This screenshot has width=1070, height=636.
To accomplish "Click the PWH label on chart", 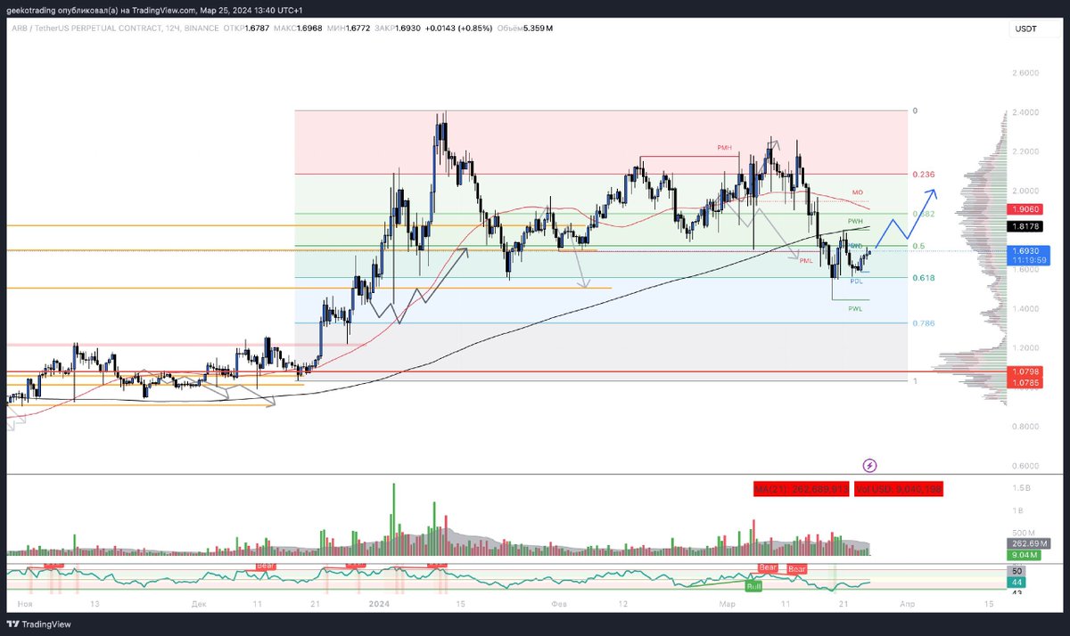I will pos(855,220).
